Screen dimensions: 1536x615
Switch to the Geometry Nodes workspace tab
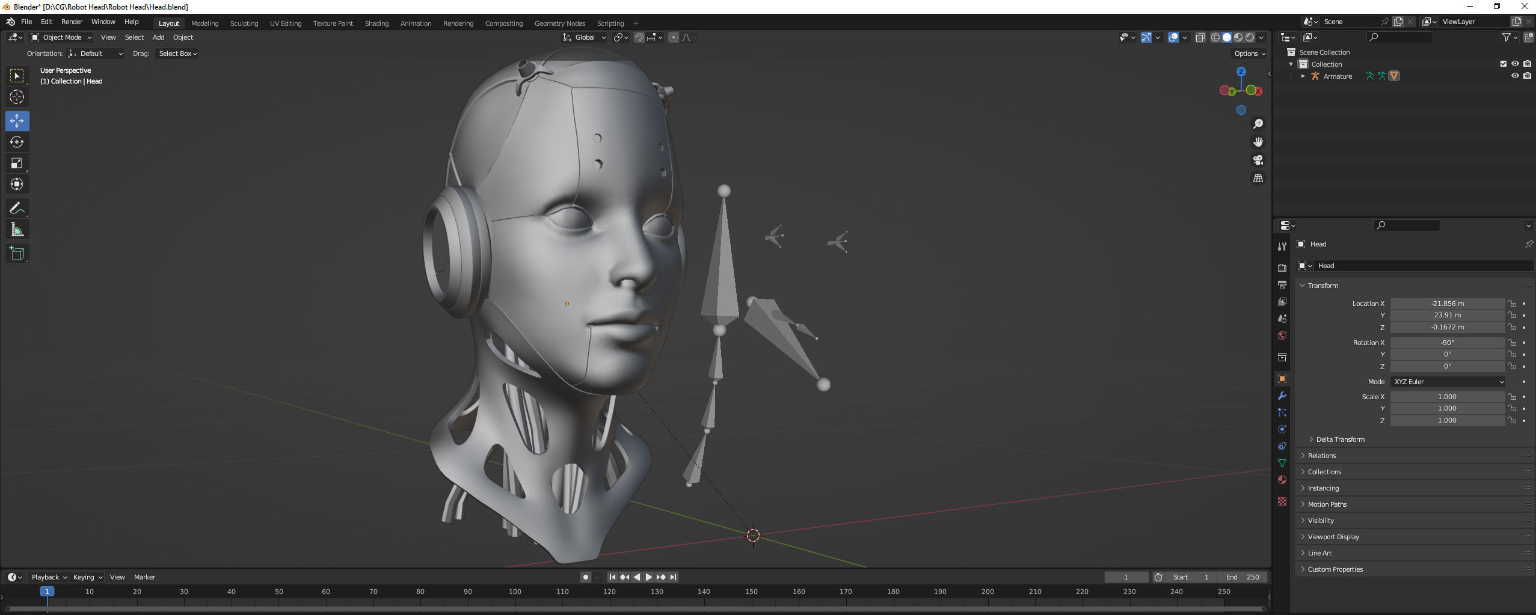click(559, 23)
